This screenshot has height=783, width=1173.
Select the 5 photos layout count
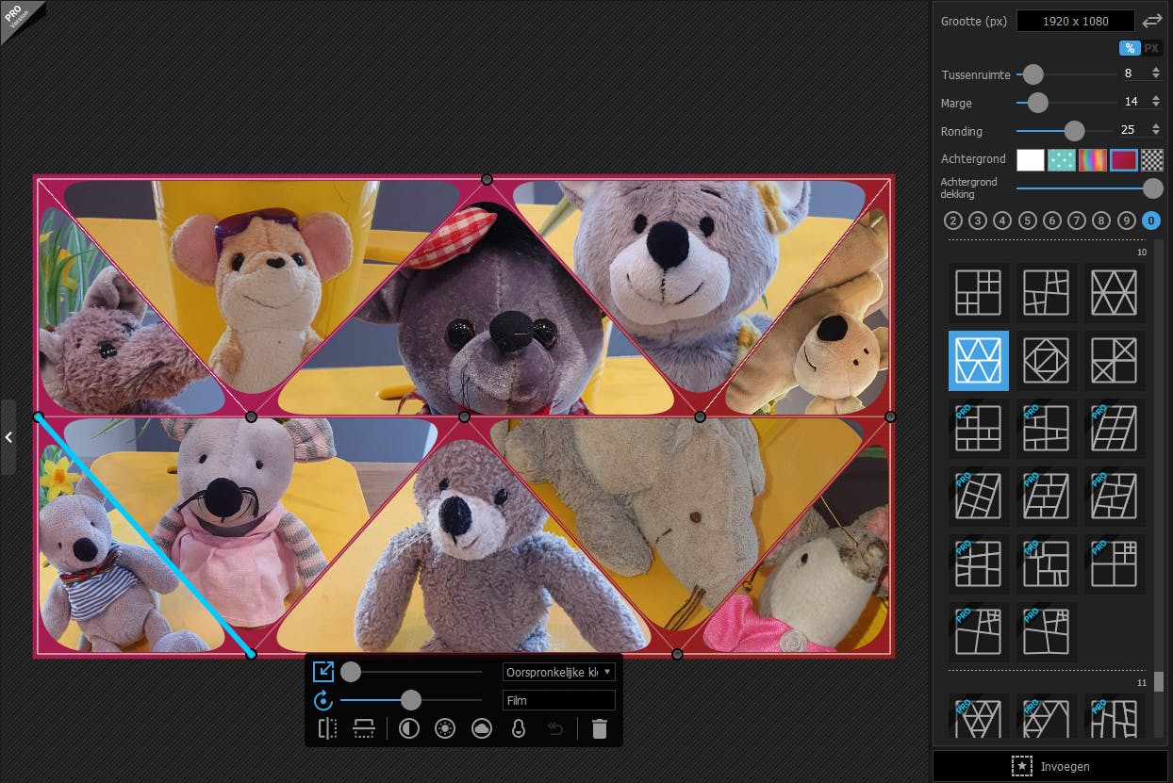[1028, 220]
